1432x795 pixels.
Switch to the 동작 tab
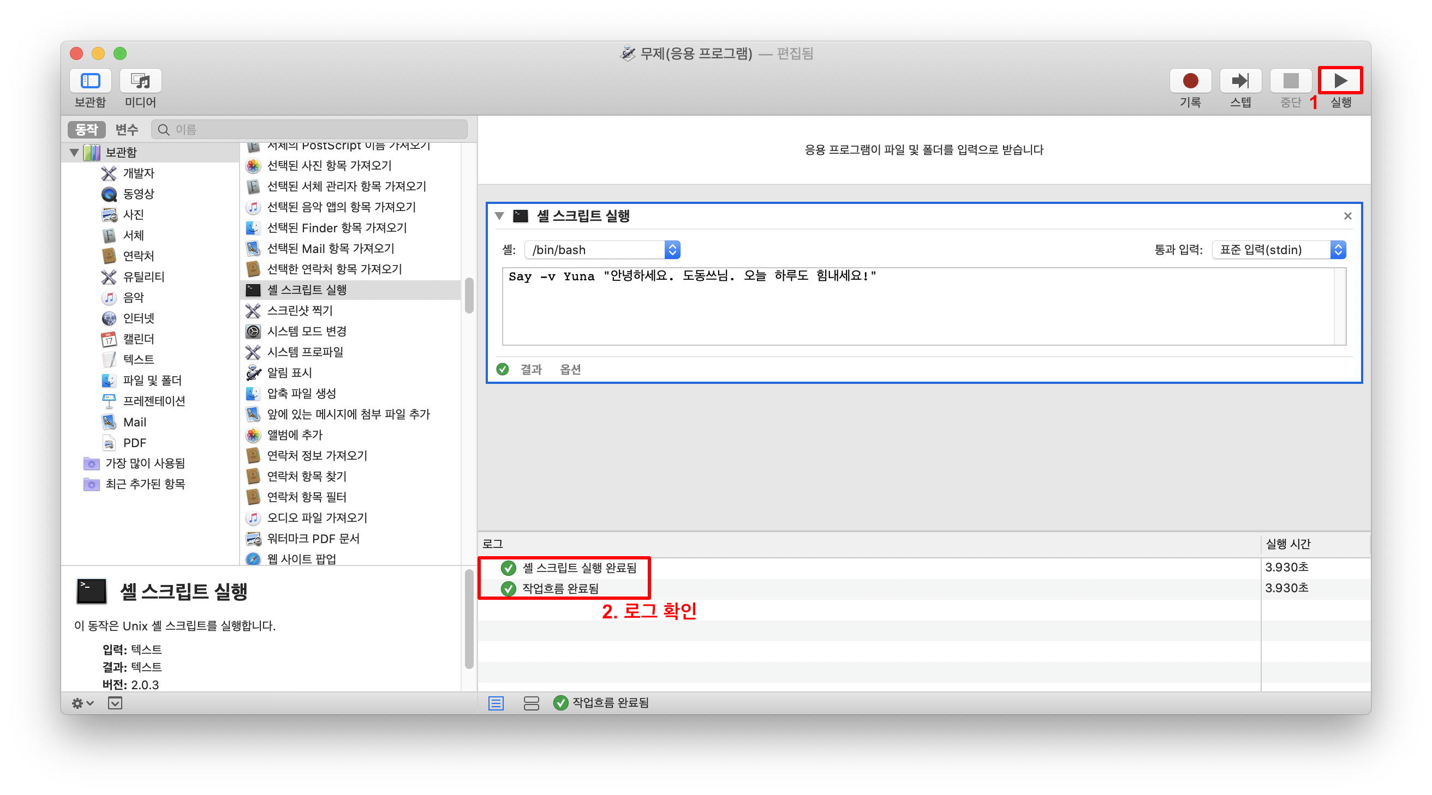click(x=86, y=129)
